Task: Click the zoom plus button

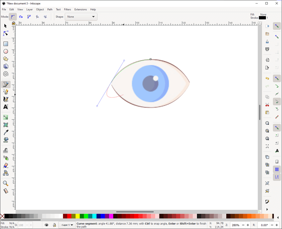Action: (248, 225)
